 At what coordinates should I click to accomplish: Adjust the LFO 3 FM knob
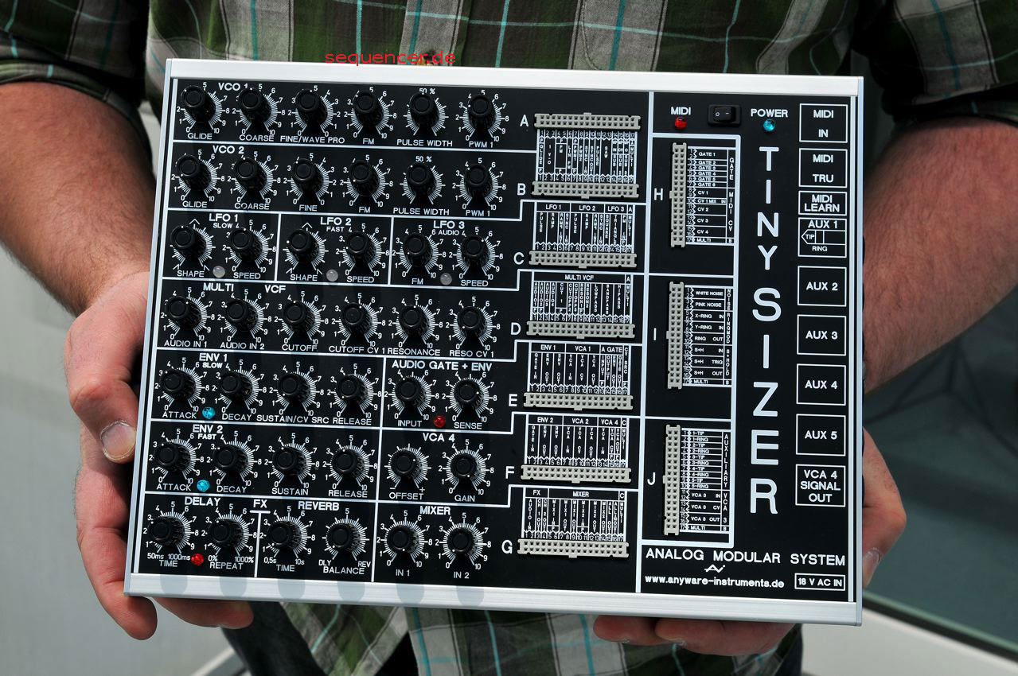pyautogui.click(x=418, y=247)
